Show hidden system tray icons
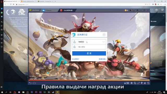Screen dimensions: 167x94 pyautogui.click(x=150, y=92)
